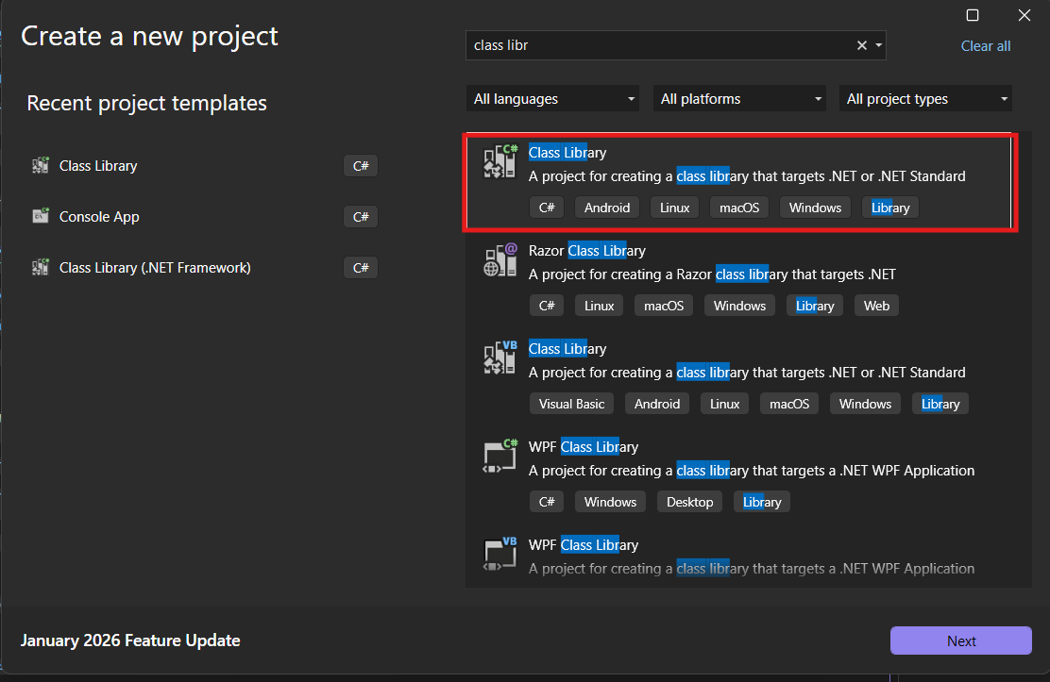
Task: Open the All platforms filter dropdown
Action: [739, 98]
